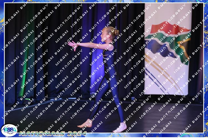Click the blue decorative frame top border
Screen dimensions: 208x139
[104, 1]
